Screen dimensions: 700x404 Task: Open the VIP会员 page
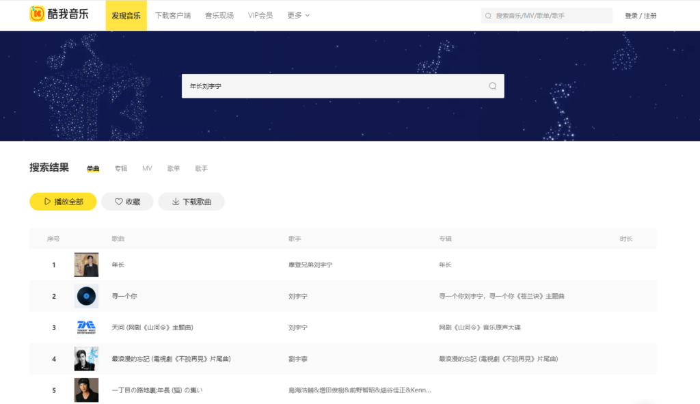coord(260,15)
